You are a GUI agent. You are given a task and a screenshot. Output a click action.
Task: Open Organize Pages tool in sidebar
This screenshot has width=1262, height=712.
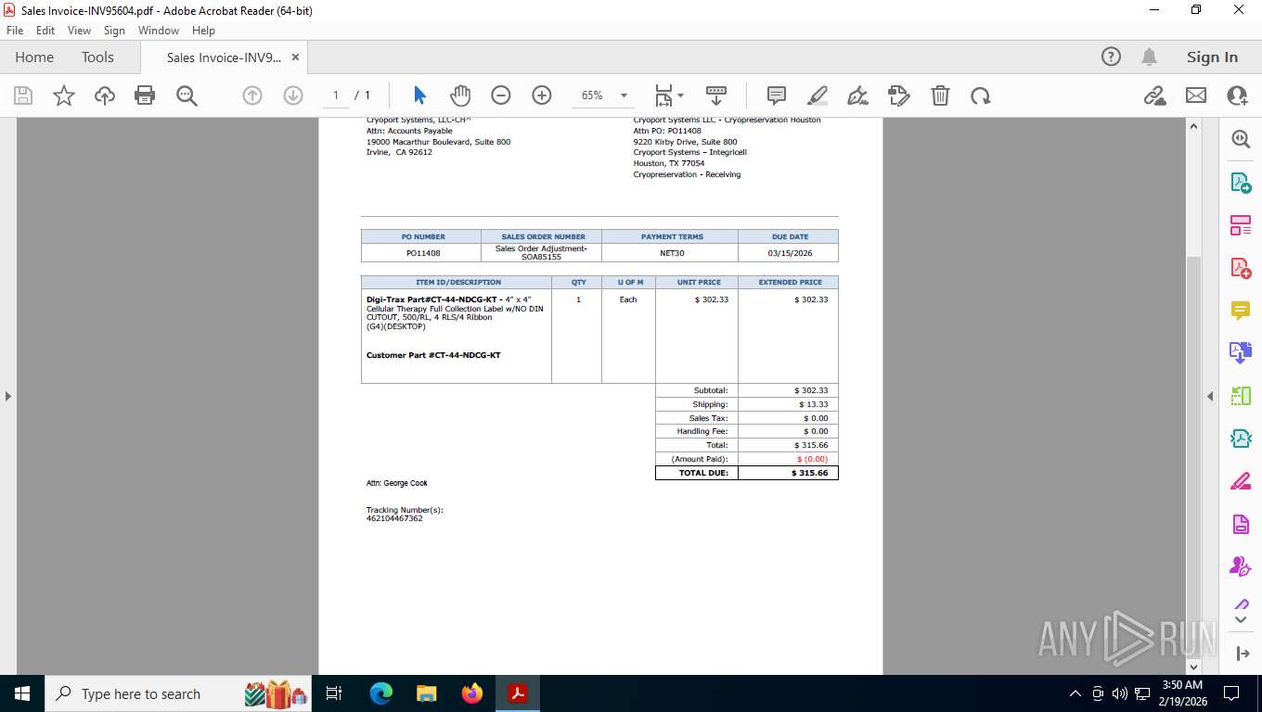point(1241,225)
